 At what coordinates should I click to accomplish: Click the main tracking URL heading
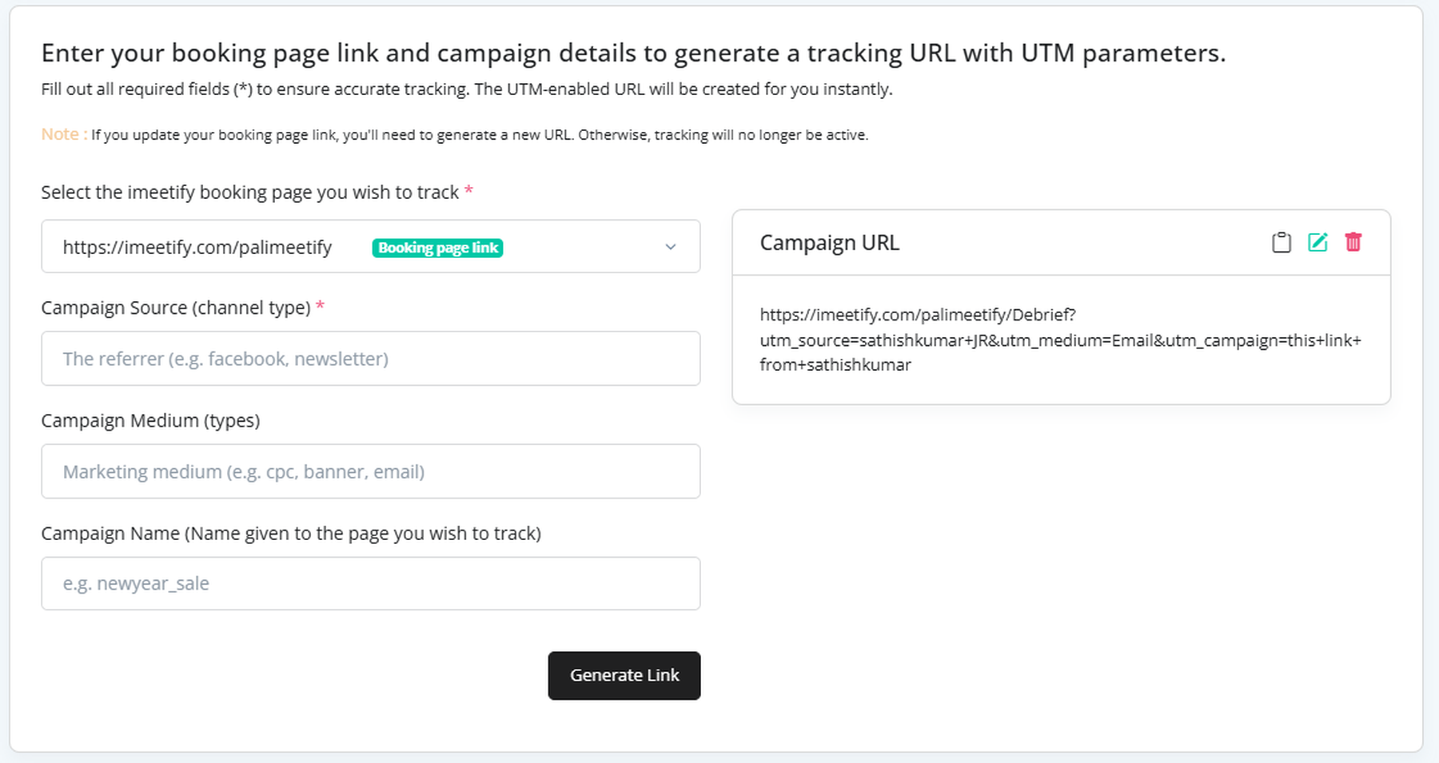pyautogui.click(x=633, y=53)
